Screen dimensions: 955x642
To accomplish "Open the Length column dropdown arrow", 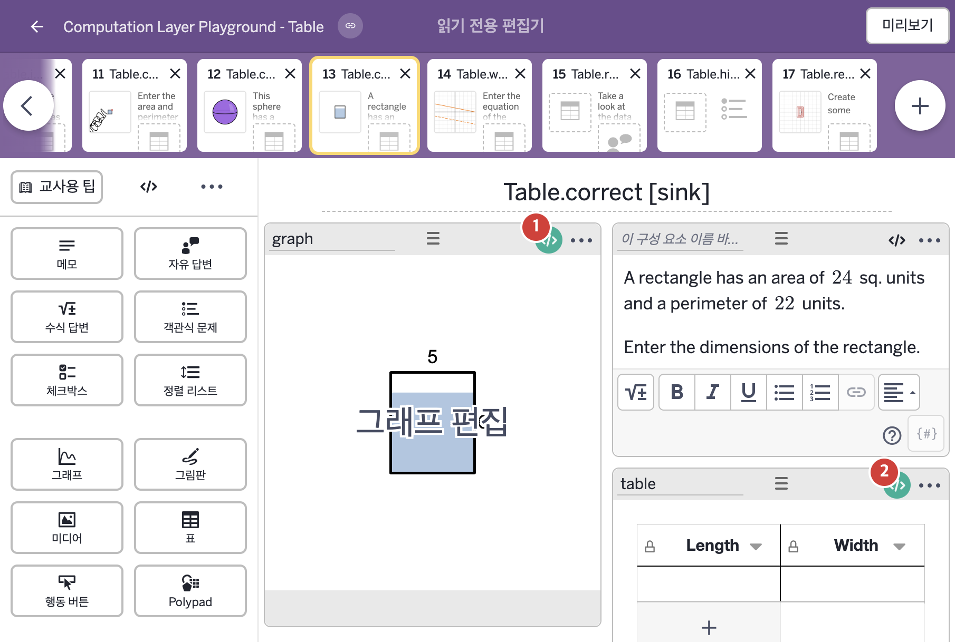I will (756, 547).
